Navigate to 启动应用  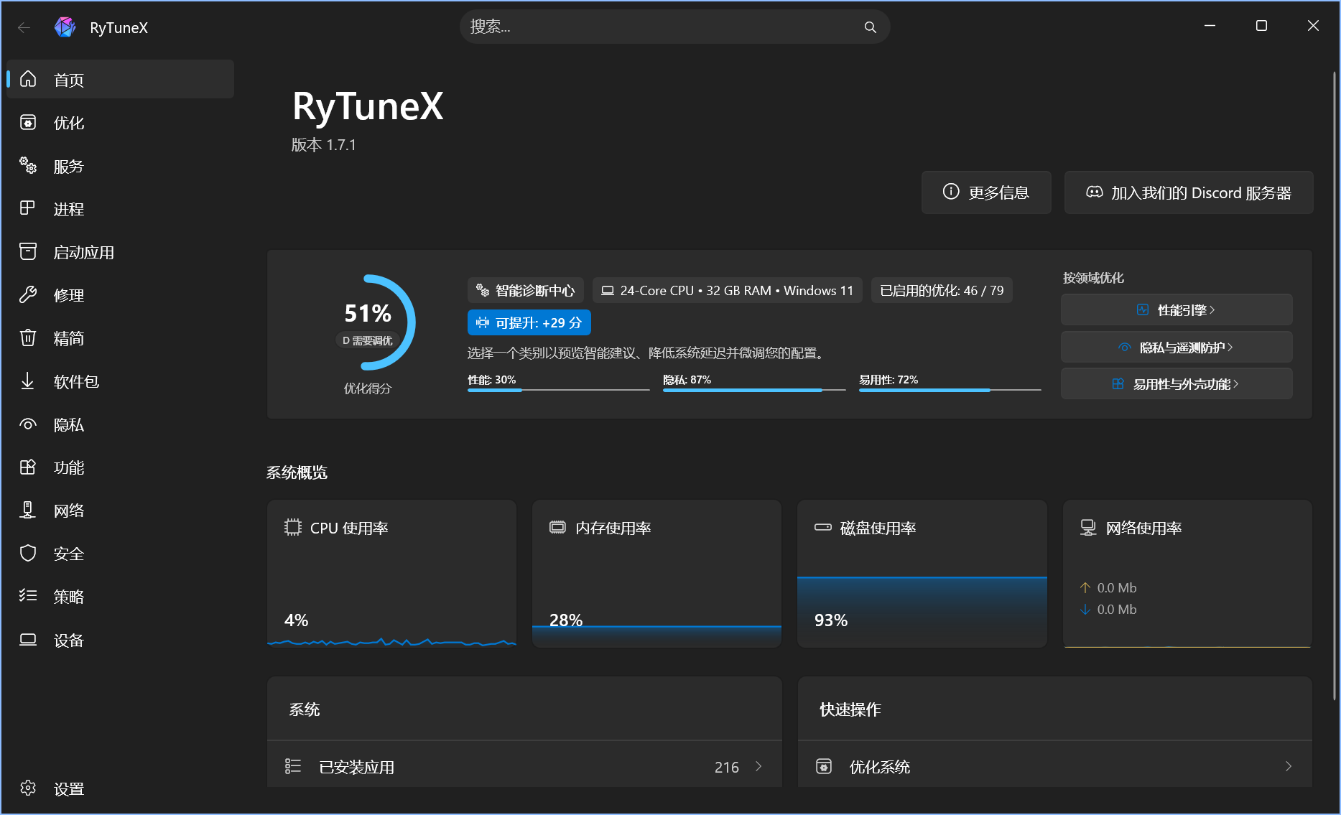(120, 251)
